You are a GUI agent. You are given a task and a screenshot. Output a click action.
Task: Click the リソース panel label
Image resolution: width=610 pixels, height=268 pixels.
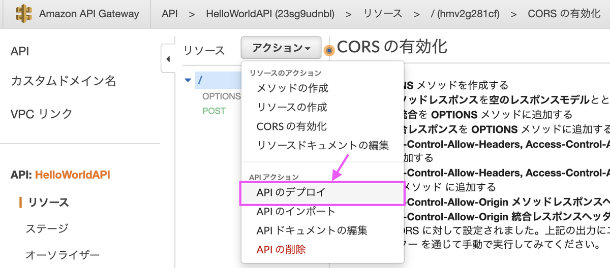(x=204, y=50)
